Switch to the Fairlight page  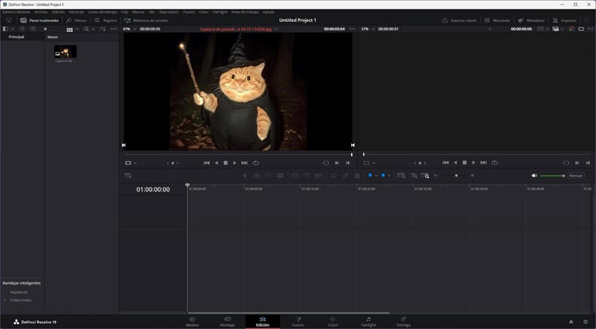click(x=369, y=322)
